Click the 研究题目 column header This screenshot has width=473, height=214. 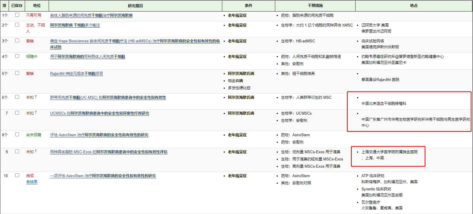(135, 6)
